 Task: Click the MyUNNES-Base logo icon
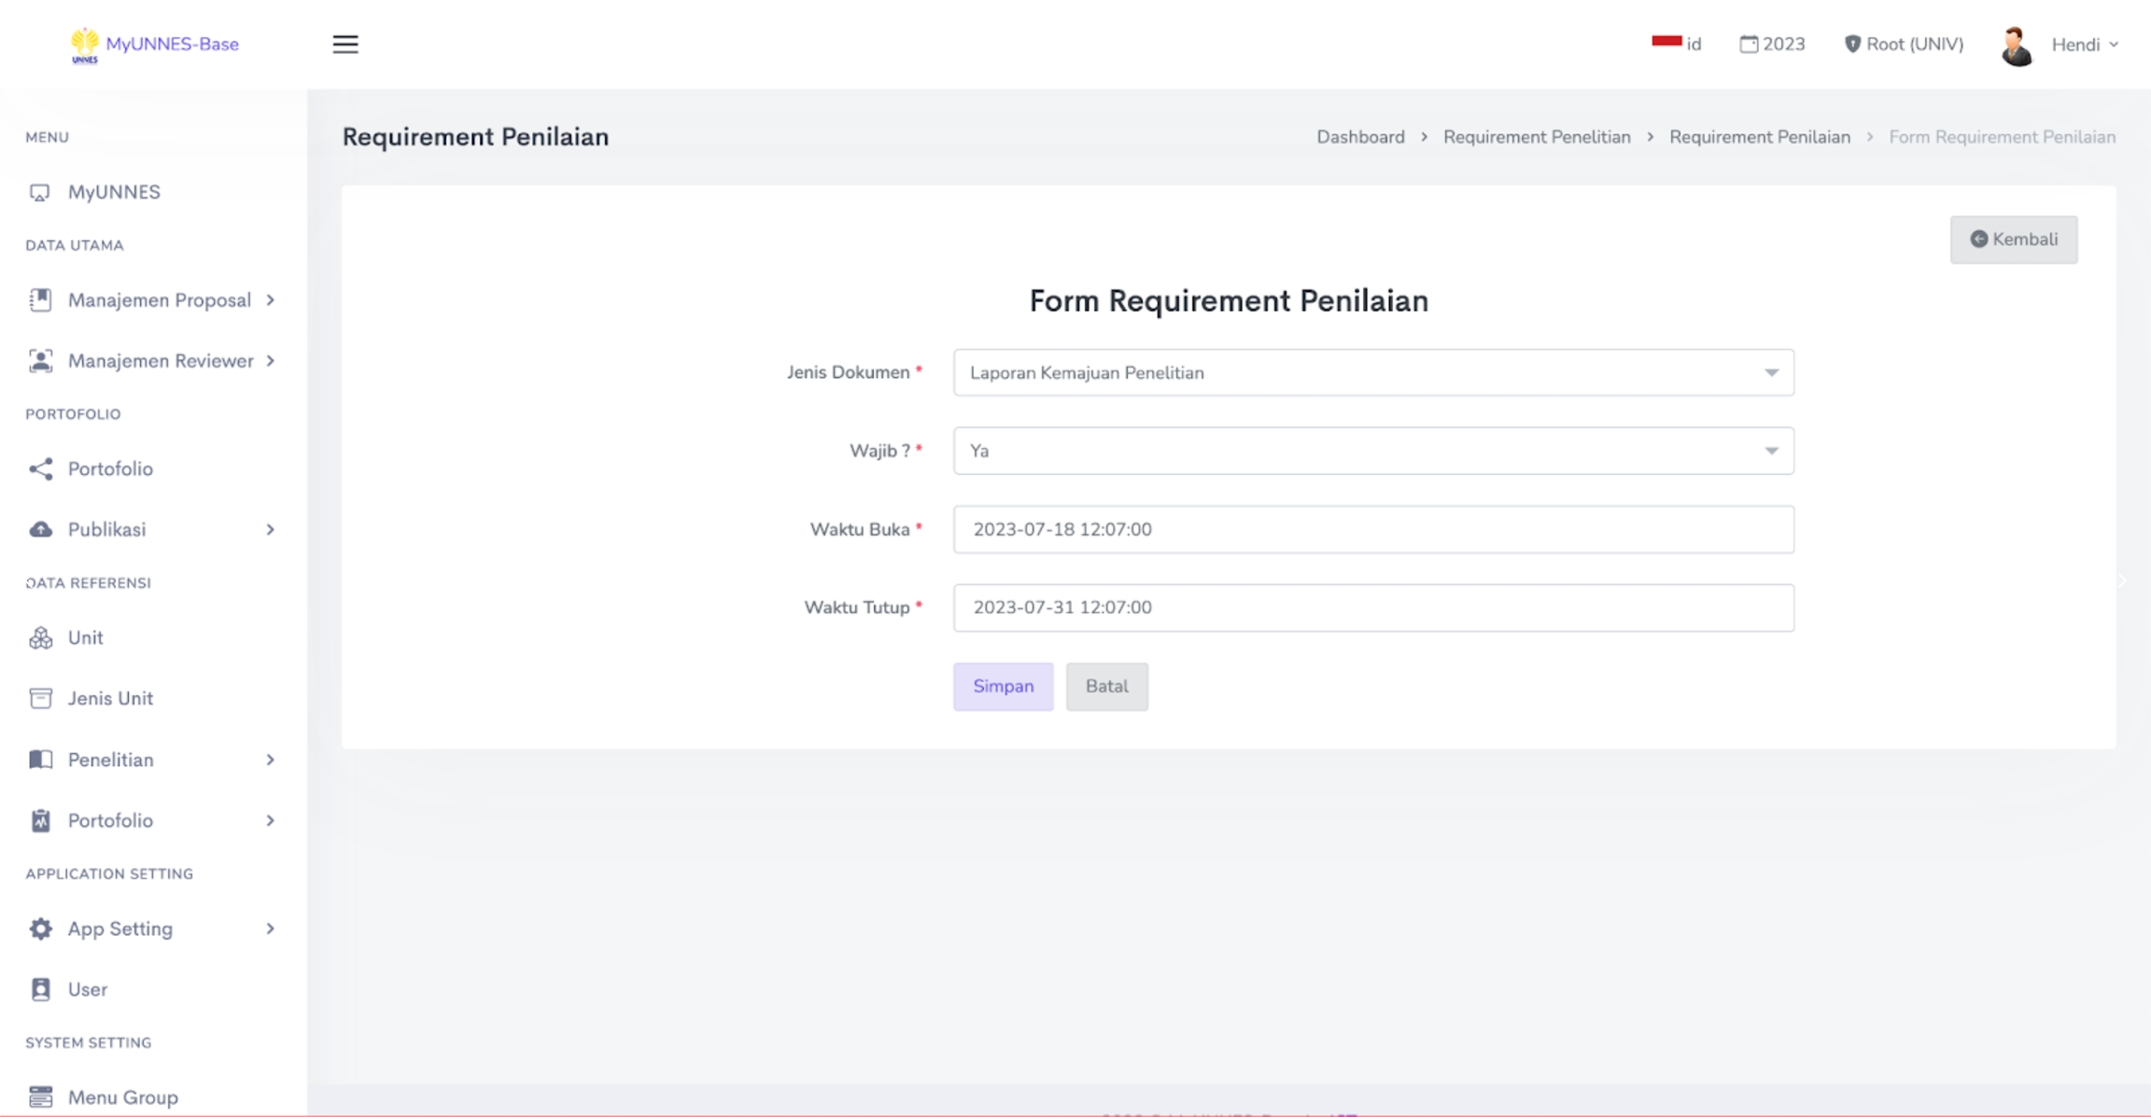click(x=84, y=44)
